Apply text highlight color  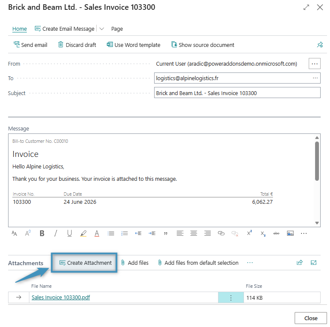coord(83,233)
